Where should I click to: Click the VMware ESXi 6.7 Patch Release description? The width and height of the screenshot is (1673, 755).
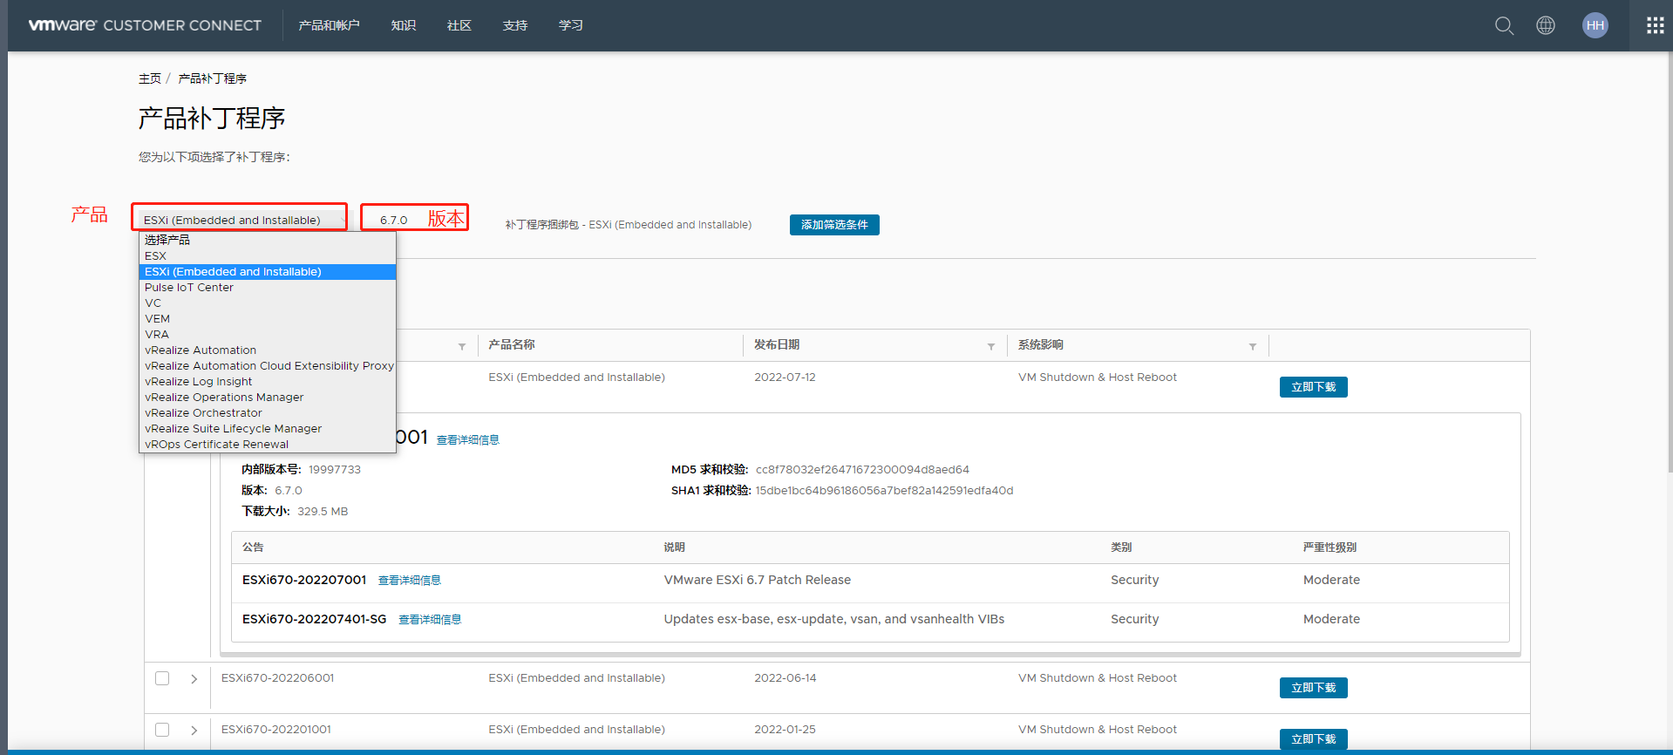click(758, 580)
